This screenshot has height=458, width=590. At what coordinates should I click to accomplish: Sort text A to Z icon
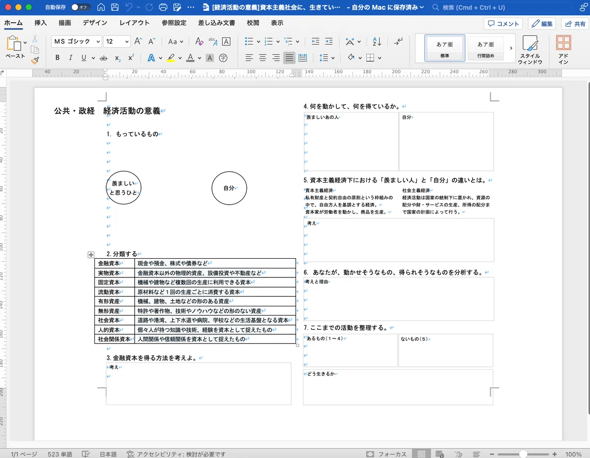(377, 41)
